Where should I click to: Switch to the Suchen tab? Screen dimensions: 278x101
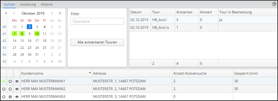[10, 5]
